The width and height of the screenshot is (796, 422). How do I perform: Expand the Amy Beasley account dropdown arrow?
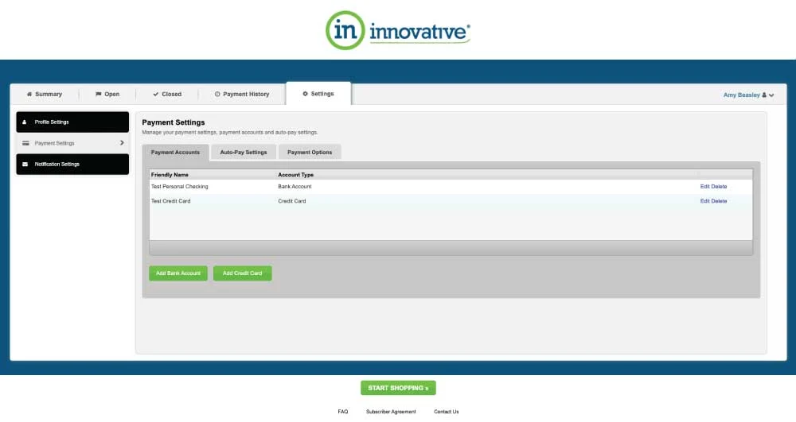click(771, 95)
